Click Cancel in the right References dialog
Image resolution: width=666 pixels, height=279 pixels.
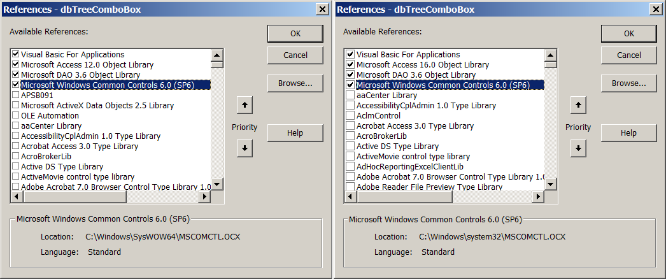628,55
